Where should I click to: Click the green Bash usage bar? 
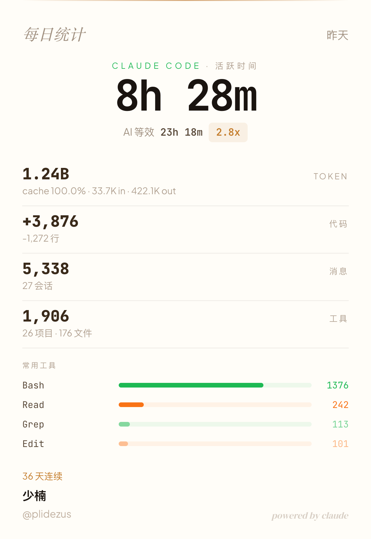[191, 385]
